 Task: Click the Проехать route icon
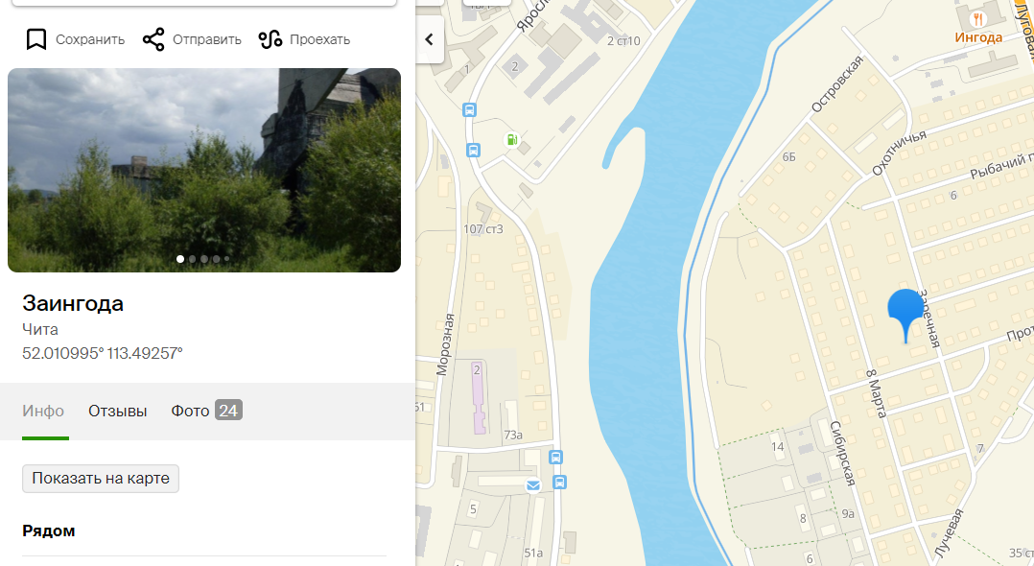click(270, 39)
